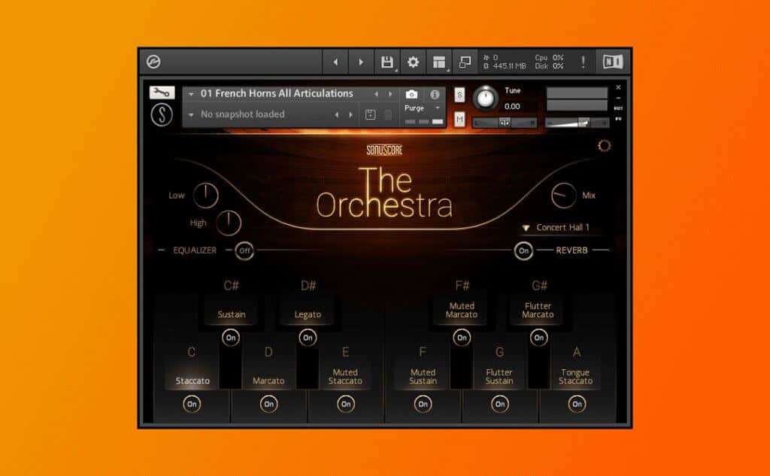Solo the instrument with the S button
Image resolution: width=770 pixels, height=476 pixels.
(459, 95)
